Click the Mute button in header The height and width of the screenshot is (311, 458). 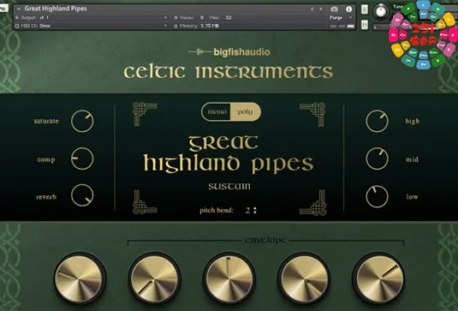[x=365, y=25]
